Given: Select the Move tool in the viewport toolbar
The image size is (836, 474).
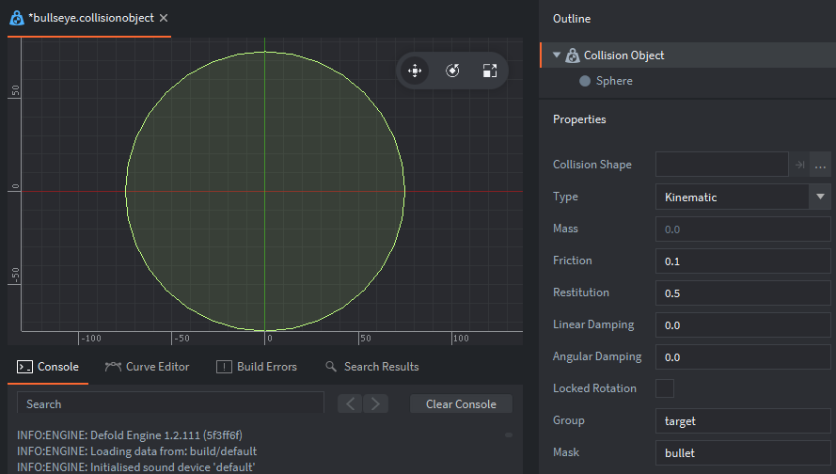Looking at the screenshot, I should (x=414, y=71).
